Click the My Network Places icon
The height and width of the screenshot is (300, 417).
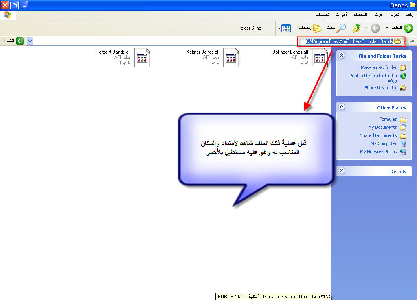[x=403, y=152]
